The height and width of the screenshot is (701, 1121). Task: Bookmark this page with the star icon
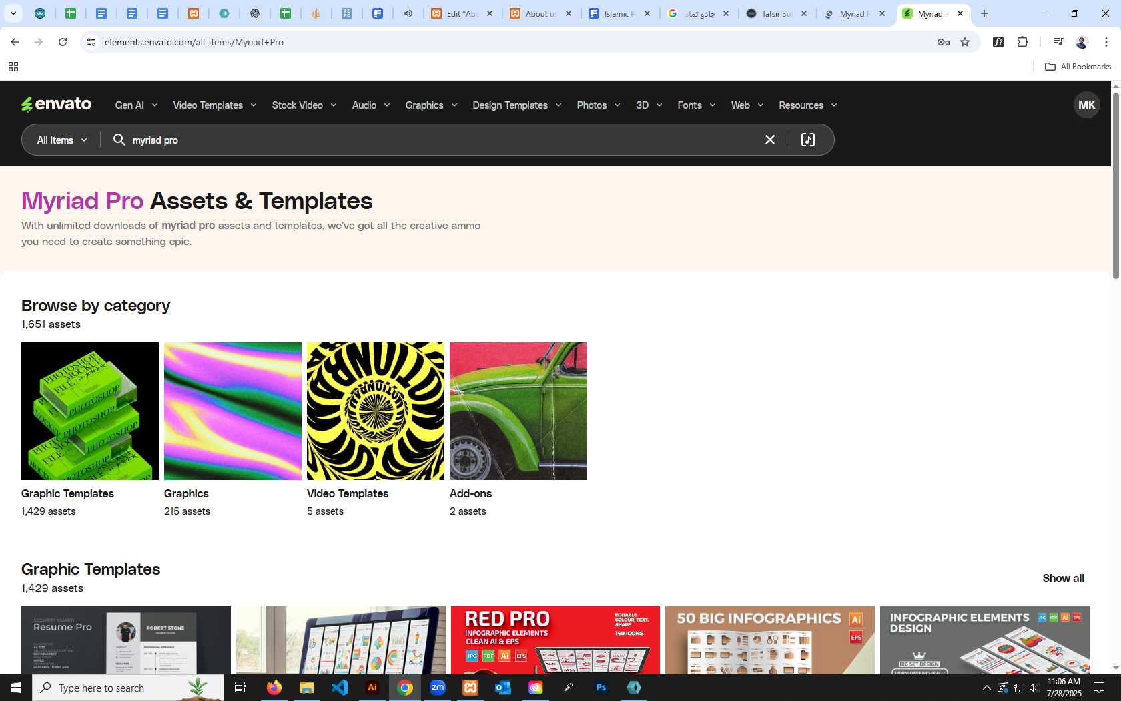click(965, 42)
